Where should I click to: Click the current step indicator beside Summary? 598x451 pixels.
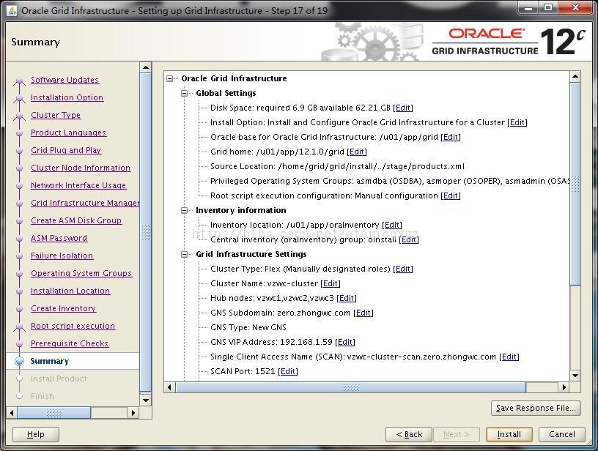[x=19, y=361]
